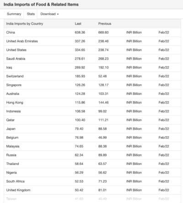Click the Hong Kong link
Image resolution: width=183 pixels, height=203 pixels.
(15, 103)
